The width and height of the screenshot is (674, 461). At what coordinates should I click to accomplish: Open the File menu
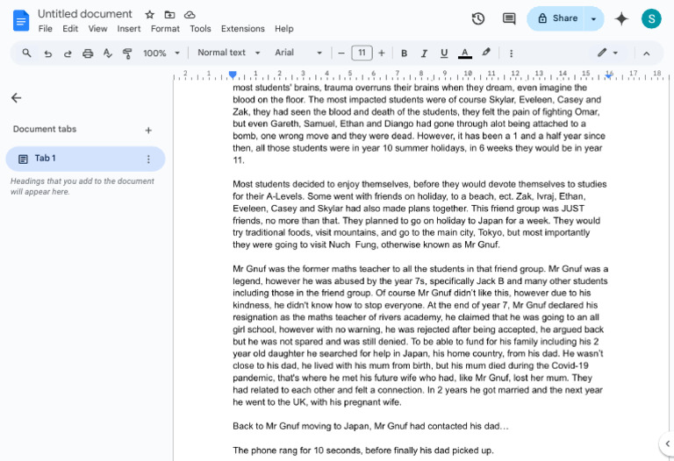click(x=45, y=29)
